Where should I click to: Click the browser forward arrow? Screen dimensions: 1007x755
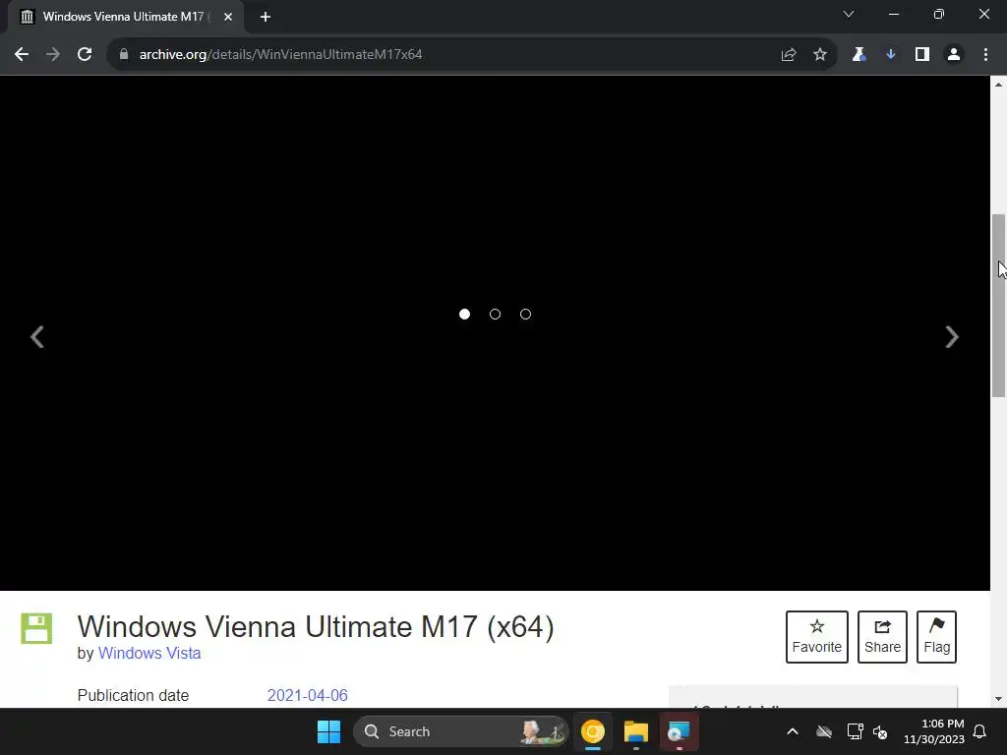[53, 55]
